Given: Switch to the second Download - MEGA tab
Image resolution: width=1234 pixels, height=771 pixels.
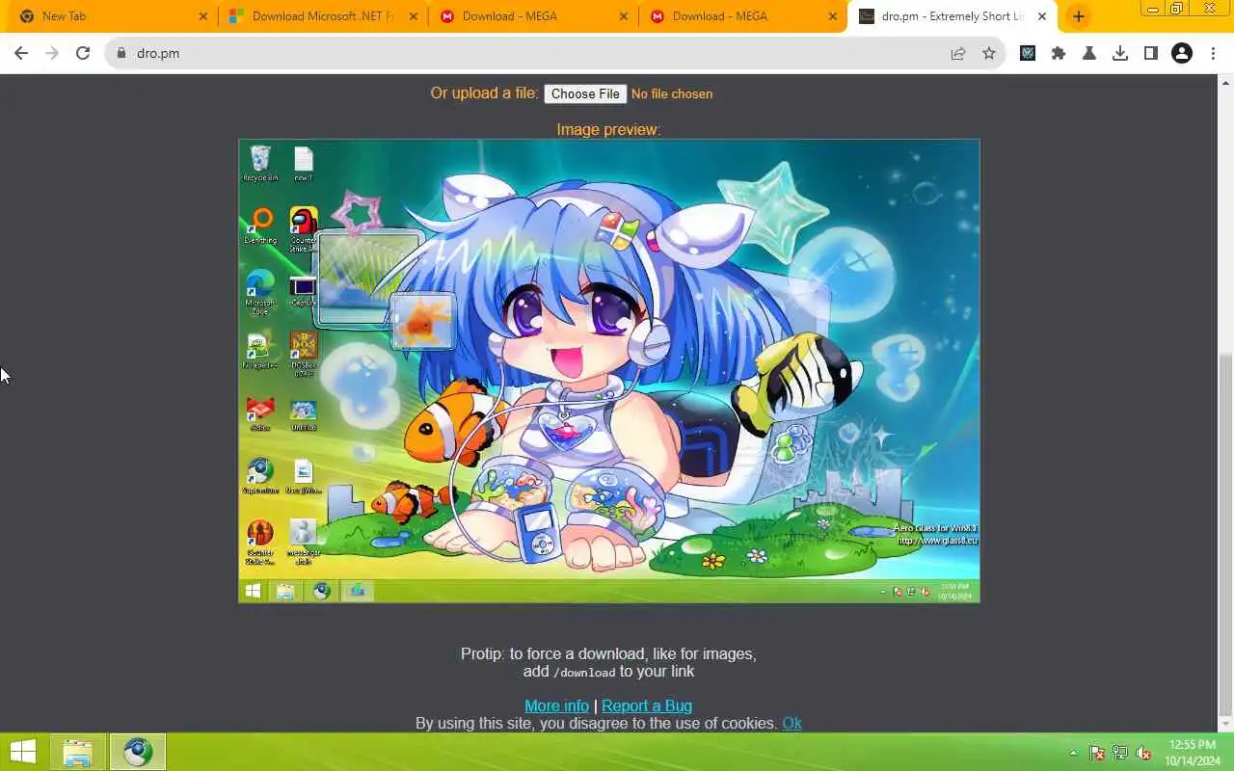Looking at the screenshot, I should [743, 16].
